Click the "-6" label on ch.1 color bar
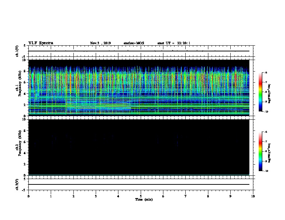The height and width of the screenshot is (220, 285). point(266,72)
